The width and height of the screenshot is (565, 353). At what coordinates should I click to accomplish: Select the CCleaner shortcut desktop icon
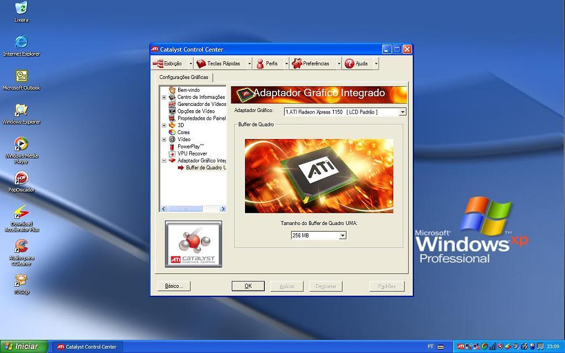[x=22, y=246]
